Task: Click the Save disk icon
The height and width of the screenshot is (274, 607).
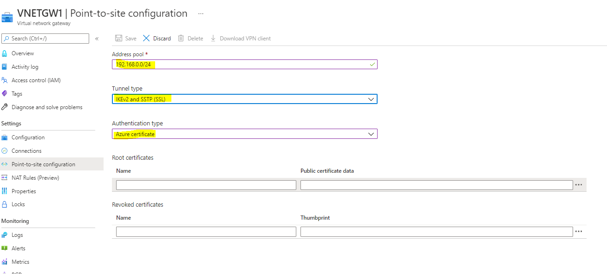Action: point(118,38)
